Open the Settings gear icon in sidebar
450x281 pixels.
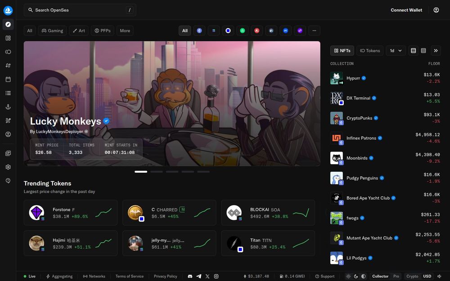coord(8,167)
